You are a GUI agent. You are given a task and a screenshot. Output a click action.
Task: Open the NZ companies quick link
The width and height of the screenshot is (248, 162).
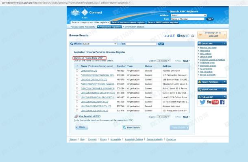tap(206, 69)
